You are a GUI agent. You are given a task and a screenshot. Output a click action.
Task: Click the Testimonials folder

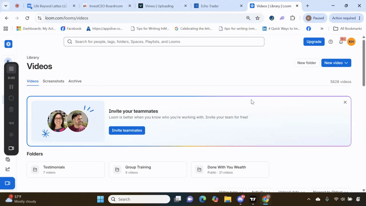[x=66, y=170]
